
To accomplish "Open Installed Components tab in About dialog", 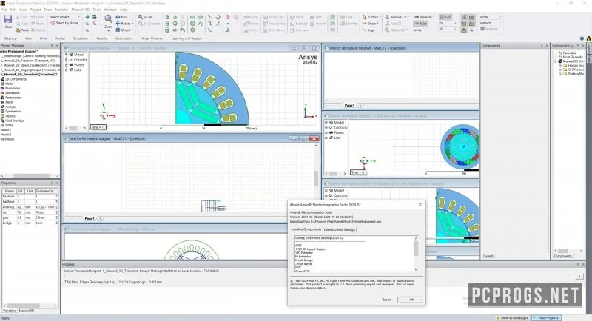I will [306, 229].
